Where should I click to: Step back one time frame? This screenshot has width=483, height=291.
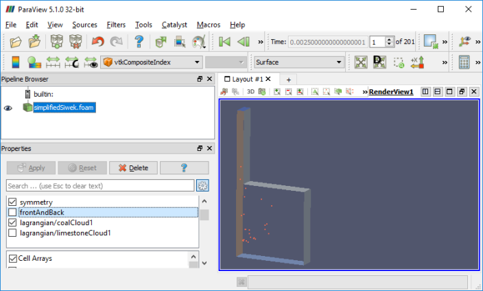pos(244,41)
